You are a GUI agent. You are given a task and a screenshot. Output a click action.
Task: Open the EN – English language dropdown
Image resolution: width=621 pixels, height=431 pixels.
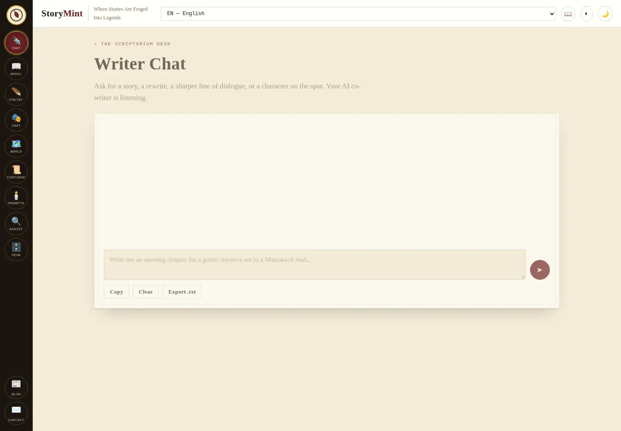coord(358,14)
